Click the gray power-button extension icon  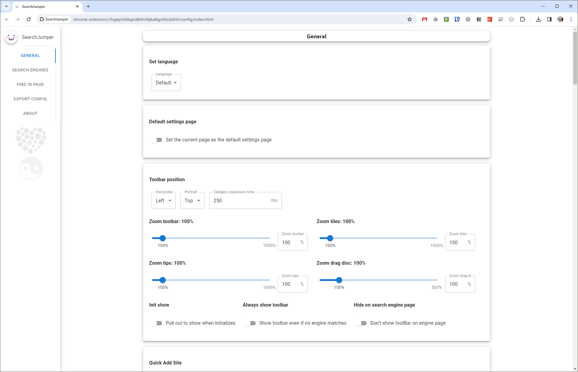[468, 19]
